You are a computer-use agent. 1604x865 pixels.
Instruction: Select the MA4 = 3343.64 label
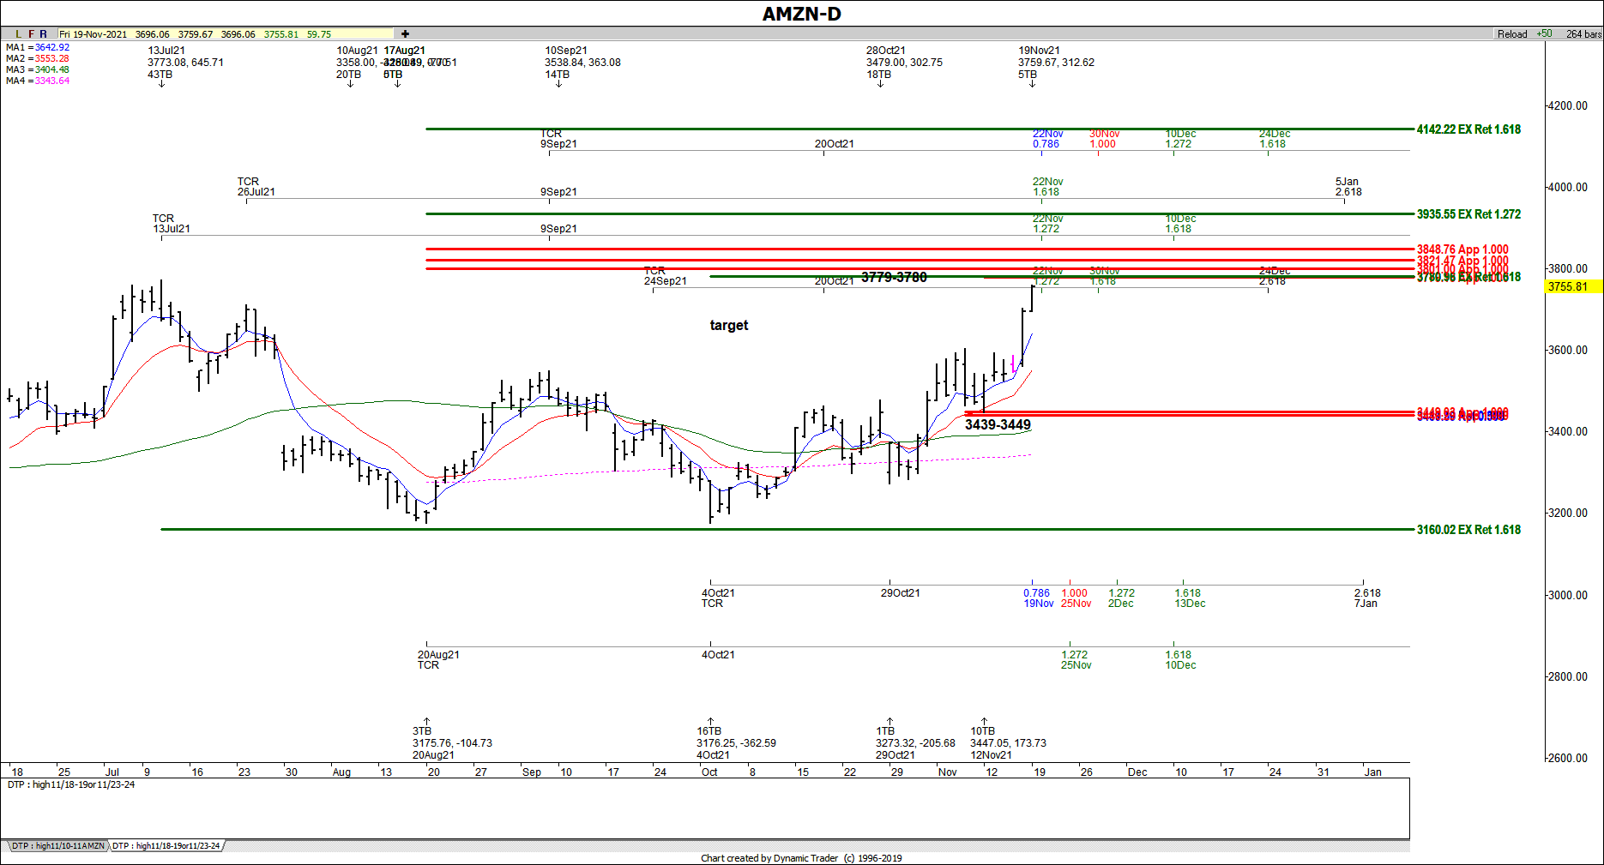(x=38, y=81)
